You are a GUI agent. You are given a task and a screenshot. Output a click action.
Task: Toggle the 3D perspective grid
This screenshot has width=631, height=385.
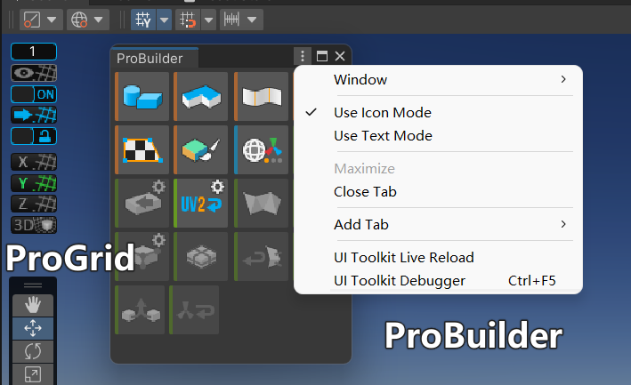34,225
